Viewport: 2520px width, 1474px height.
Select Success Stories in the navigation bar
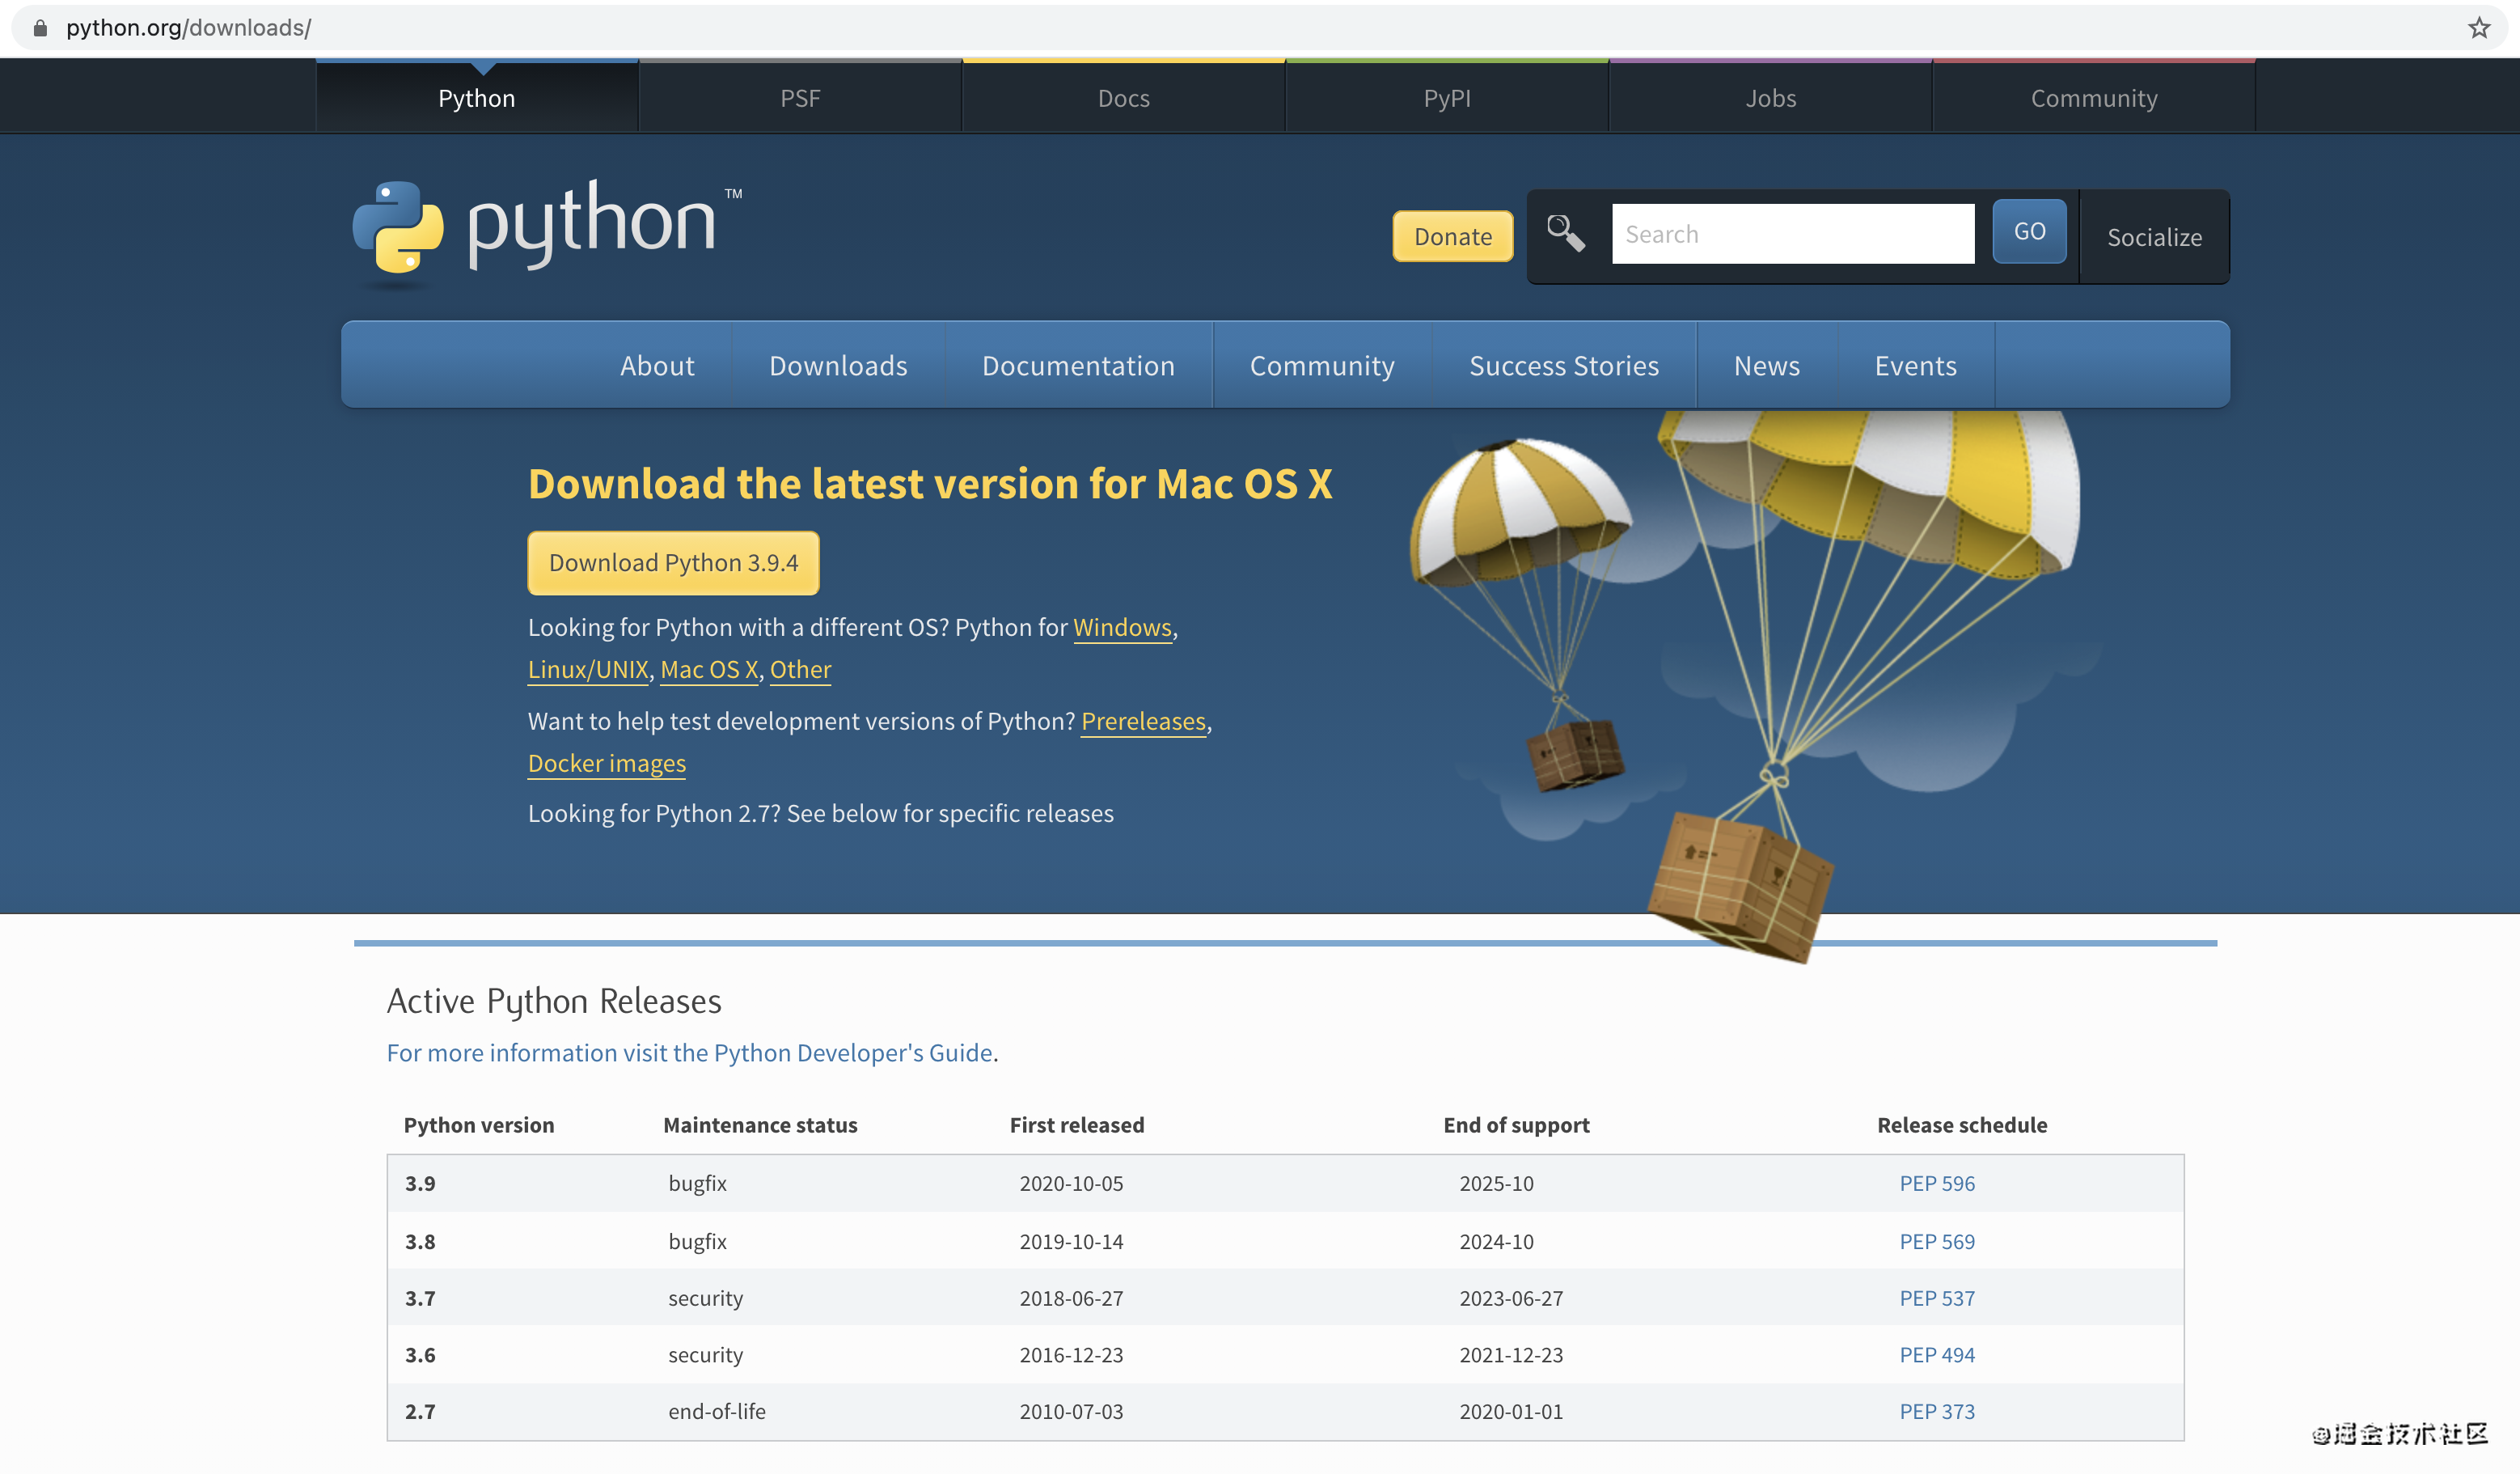click(1563, 365)
